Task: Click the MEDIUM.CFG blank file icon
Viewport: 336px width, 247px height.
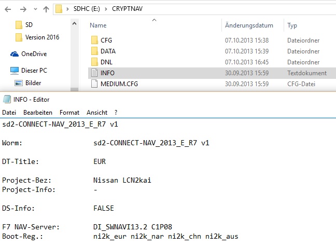Action: click(94, 84)
